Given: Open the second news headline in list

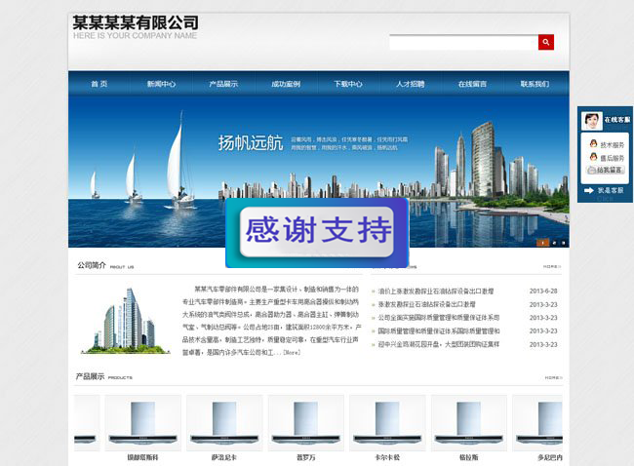Looking at the screenshot, I should (426, 304).
